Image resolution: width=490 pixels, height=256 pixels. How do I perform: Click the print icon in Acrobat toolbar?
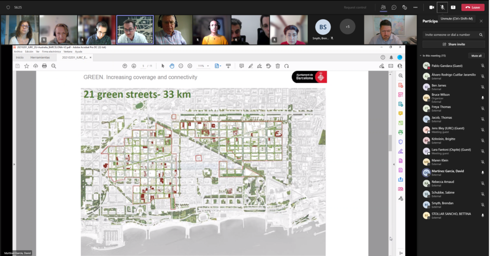(45, 66)
